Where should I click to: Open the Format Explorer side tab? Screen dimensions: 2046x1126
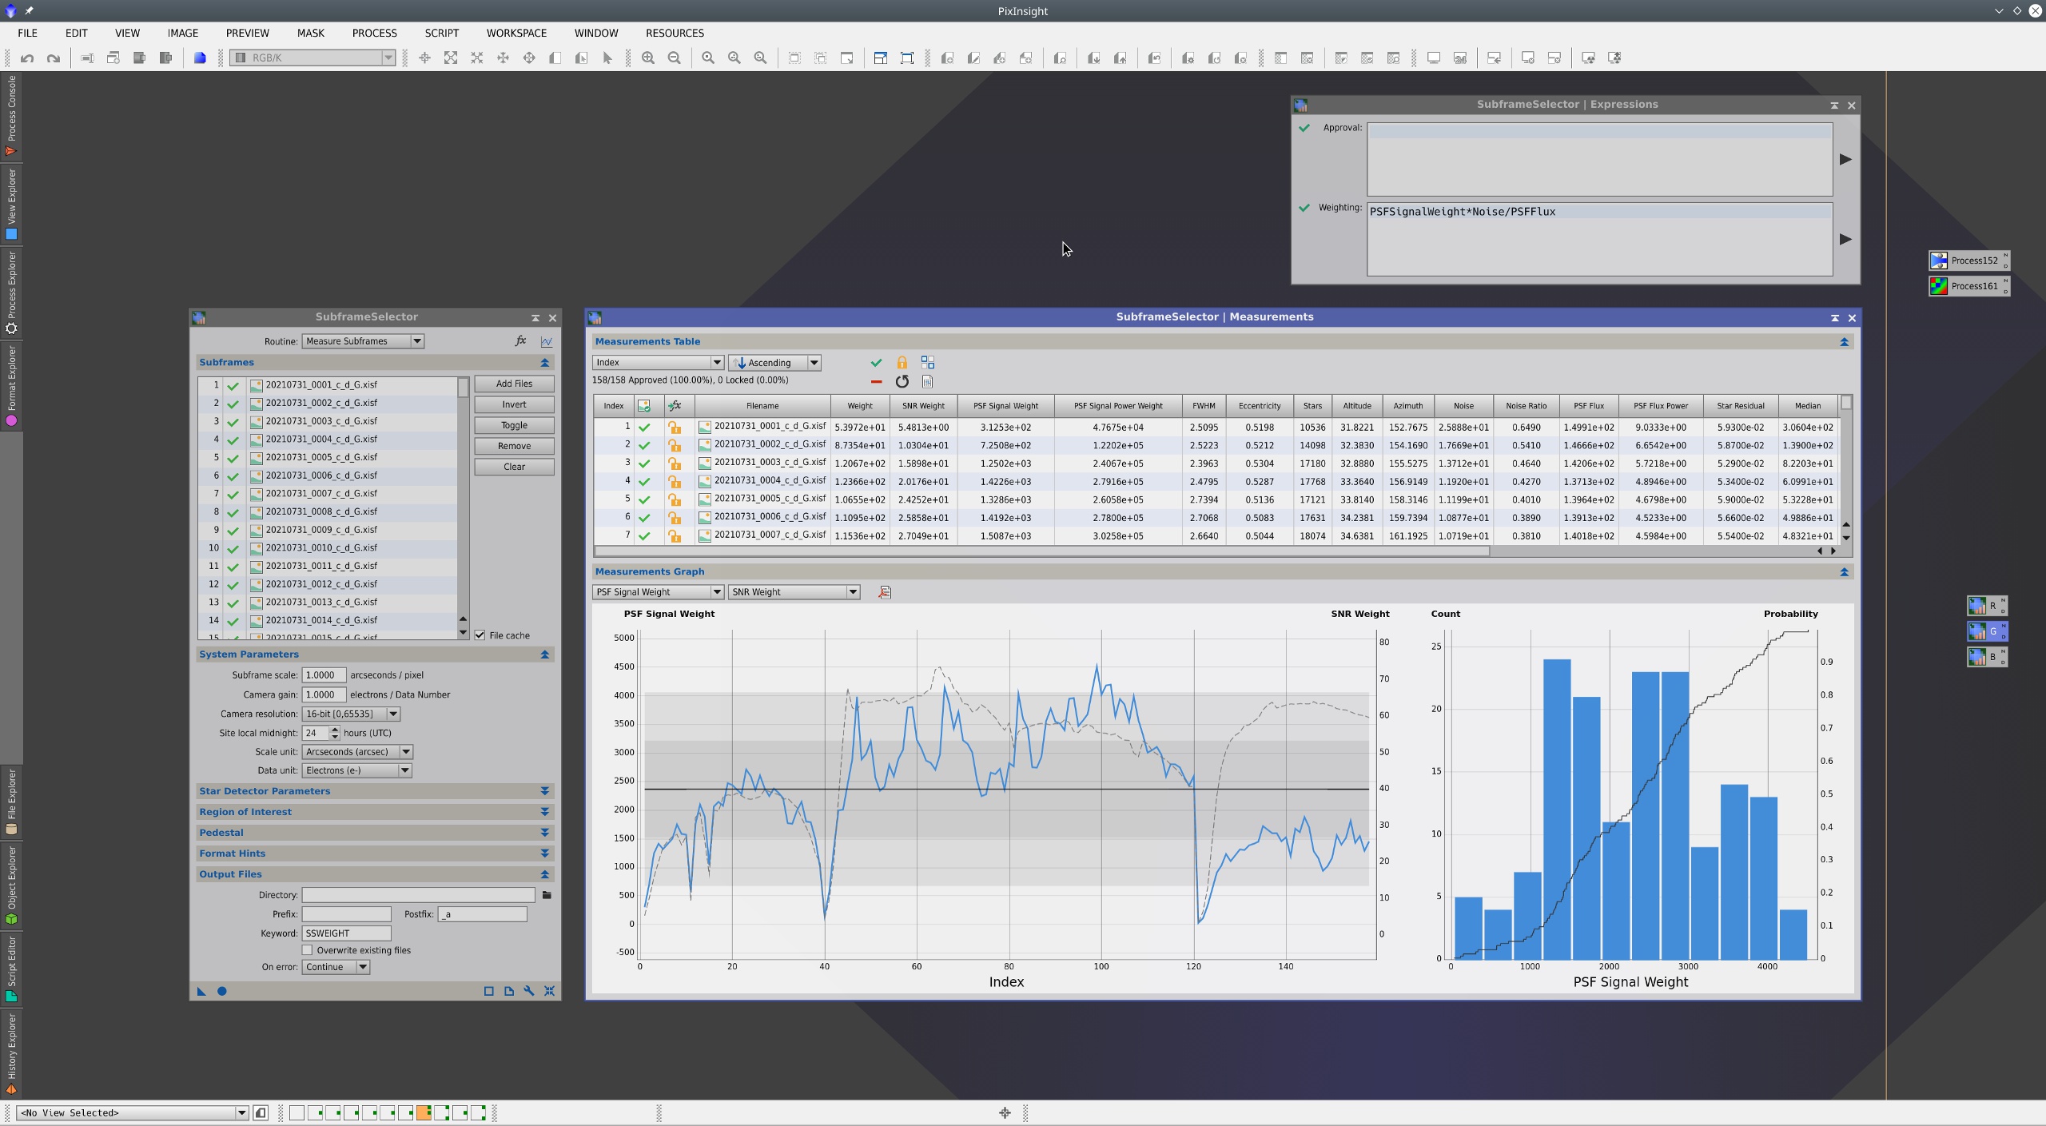click(x=11, y=385)
